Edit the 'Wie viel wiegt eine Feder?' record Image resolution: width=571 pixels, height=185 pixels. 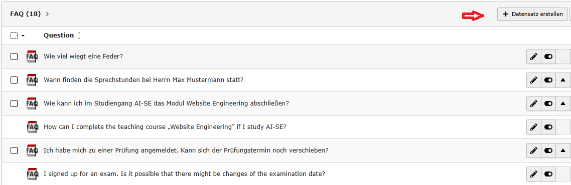(x=534, y=56)
